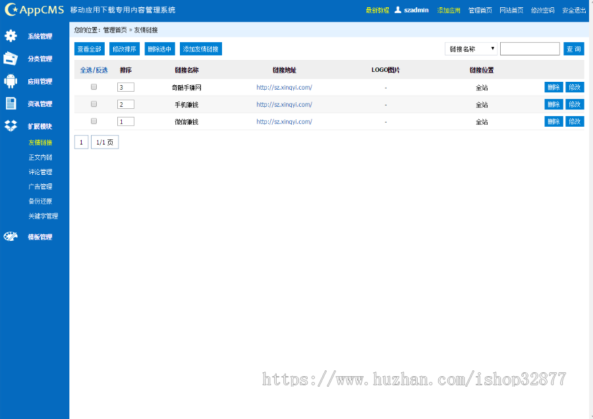Viewport: 593px width, 419px height.
Task: Select 友情链接 submenu item
Action: 40,143
